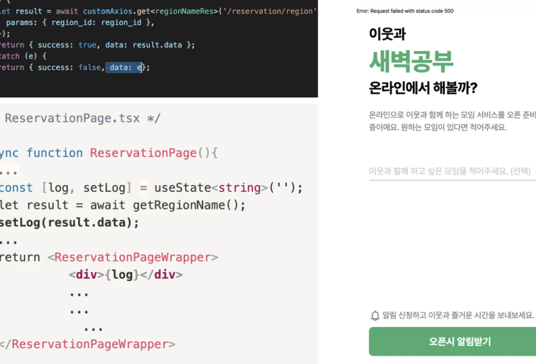This screenshot has height=364, width=536.
Task: Click the bold setLog(result.data) line
Action: (x=70, y=222)
